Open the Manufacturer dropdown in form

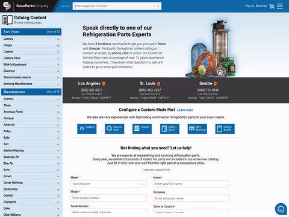(x=108, y=184)
